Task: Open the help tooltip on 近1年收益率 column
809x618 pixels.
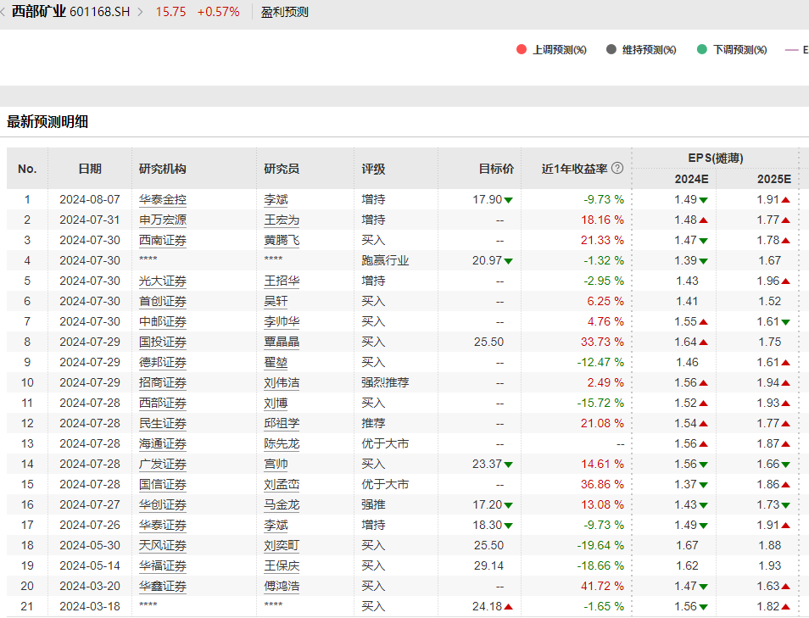Action: click(x=617, y=168)
